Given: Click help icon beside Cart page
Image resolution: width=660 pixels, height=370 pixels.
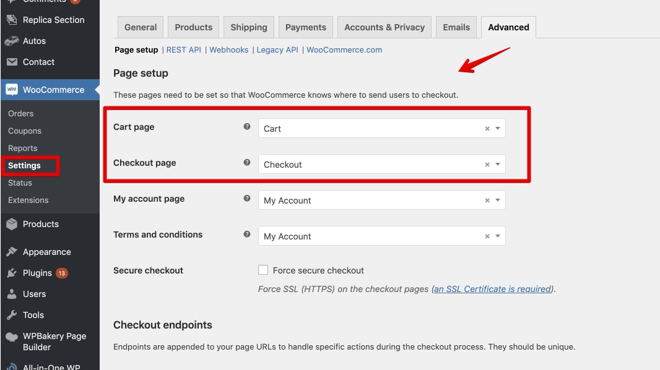Looking at the screenshot, I should point(247,127).
